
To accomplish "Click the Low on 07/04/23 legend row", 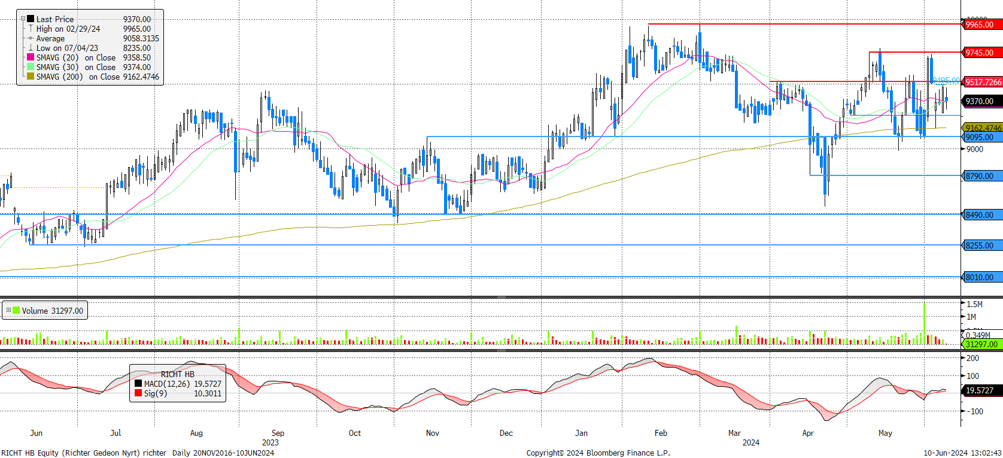I will pyautogui.click(x=89, y=48).
